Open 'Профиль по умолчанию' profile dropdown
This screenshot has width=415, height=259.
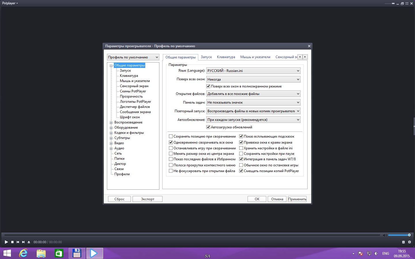point(133,57)
